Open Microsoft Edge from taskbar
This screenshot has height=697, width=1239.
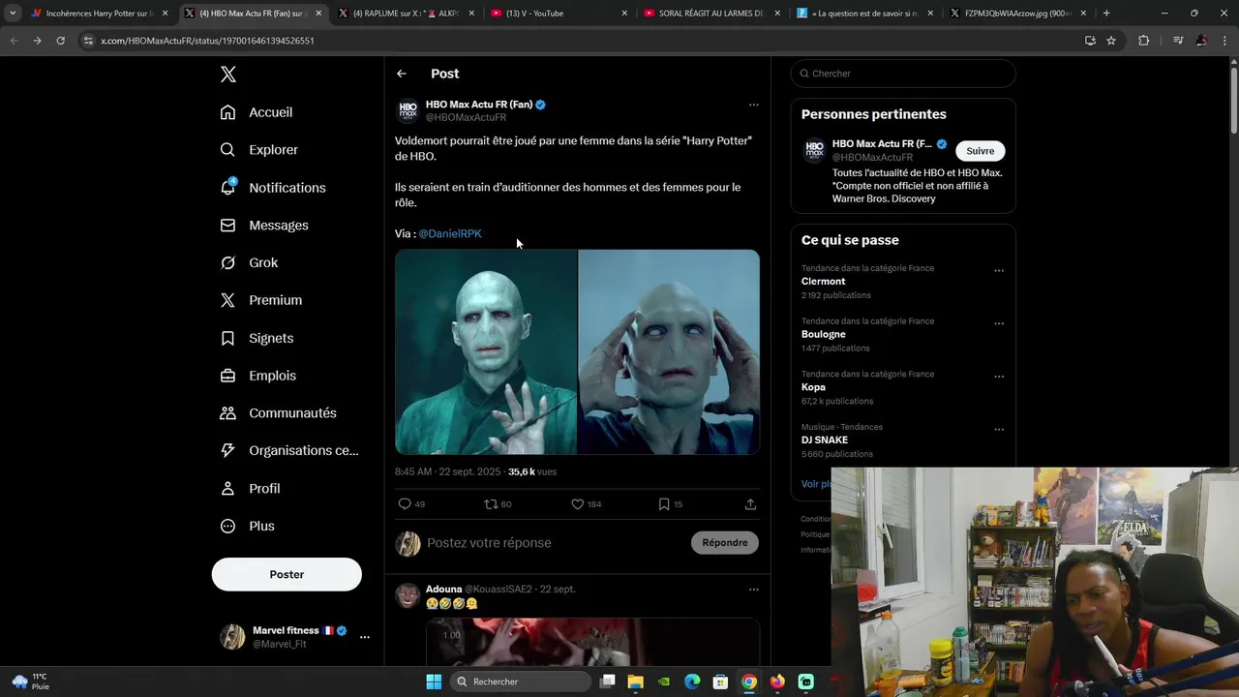(x=692, y=682)
